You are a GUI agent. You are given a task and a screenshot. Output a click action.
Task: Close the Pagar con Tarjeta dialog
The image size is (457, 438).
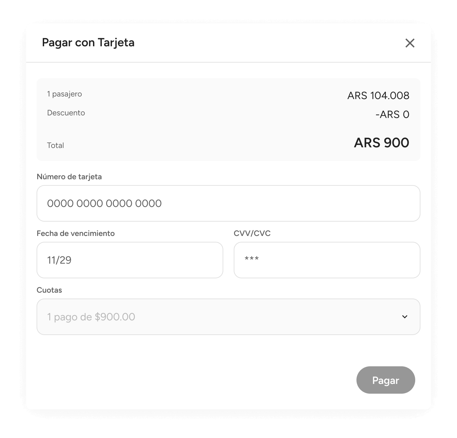410,43
